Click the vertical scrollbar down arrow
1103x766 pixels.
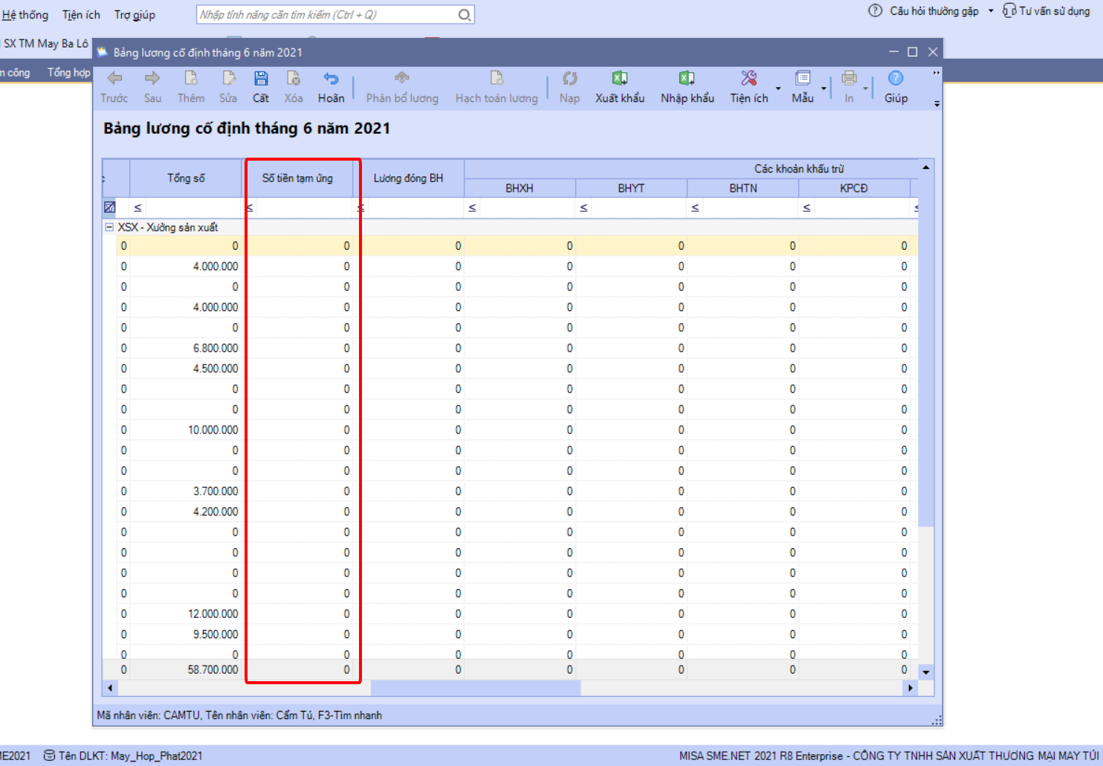tap(926, 672)
